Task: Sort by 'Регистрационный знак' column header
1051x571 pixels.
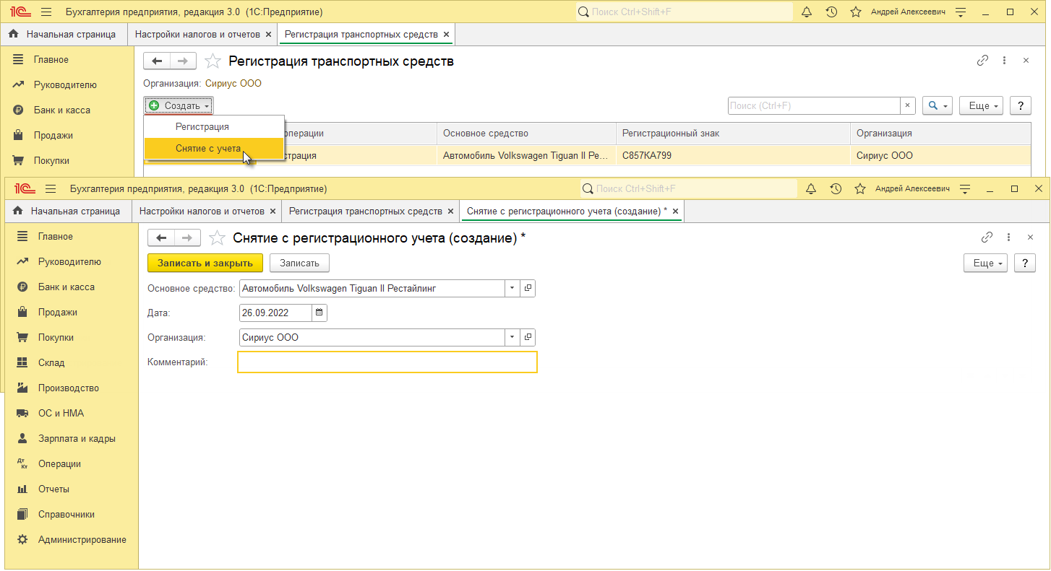Action: (x=733, y=134)
